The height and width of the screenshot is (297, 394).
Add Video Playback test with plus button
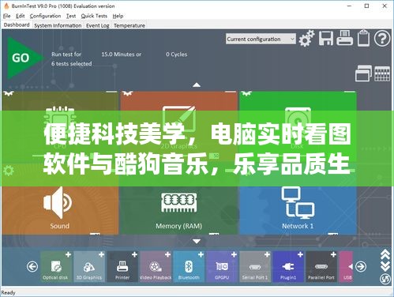167,254
